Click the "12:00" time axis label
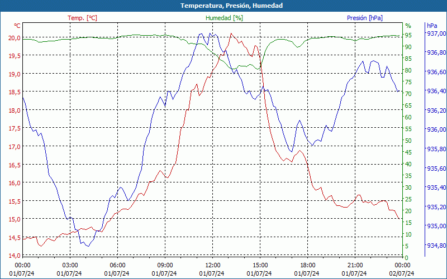Viewport: 447px width, 279px height. pos(212,266)
